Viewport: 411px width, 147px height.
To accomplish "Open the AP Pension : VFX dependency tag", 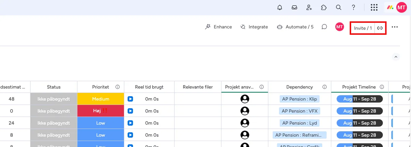I will [x=299, y=111].
